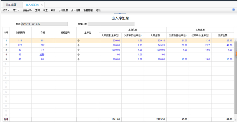Click the 入库数量(主单位) column header

(110, 35)
